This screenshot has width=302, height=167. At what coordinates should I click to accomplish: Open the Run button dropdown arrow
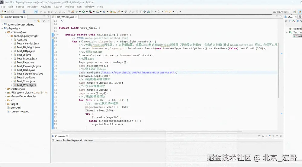(87, 12)
